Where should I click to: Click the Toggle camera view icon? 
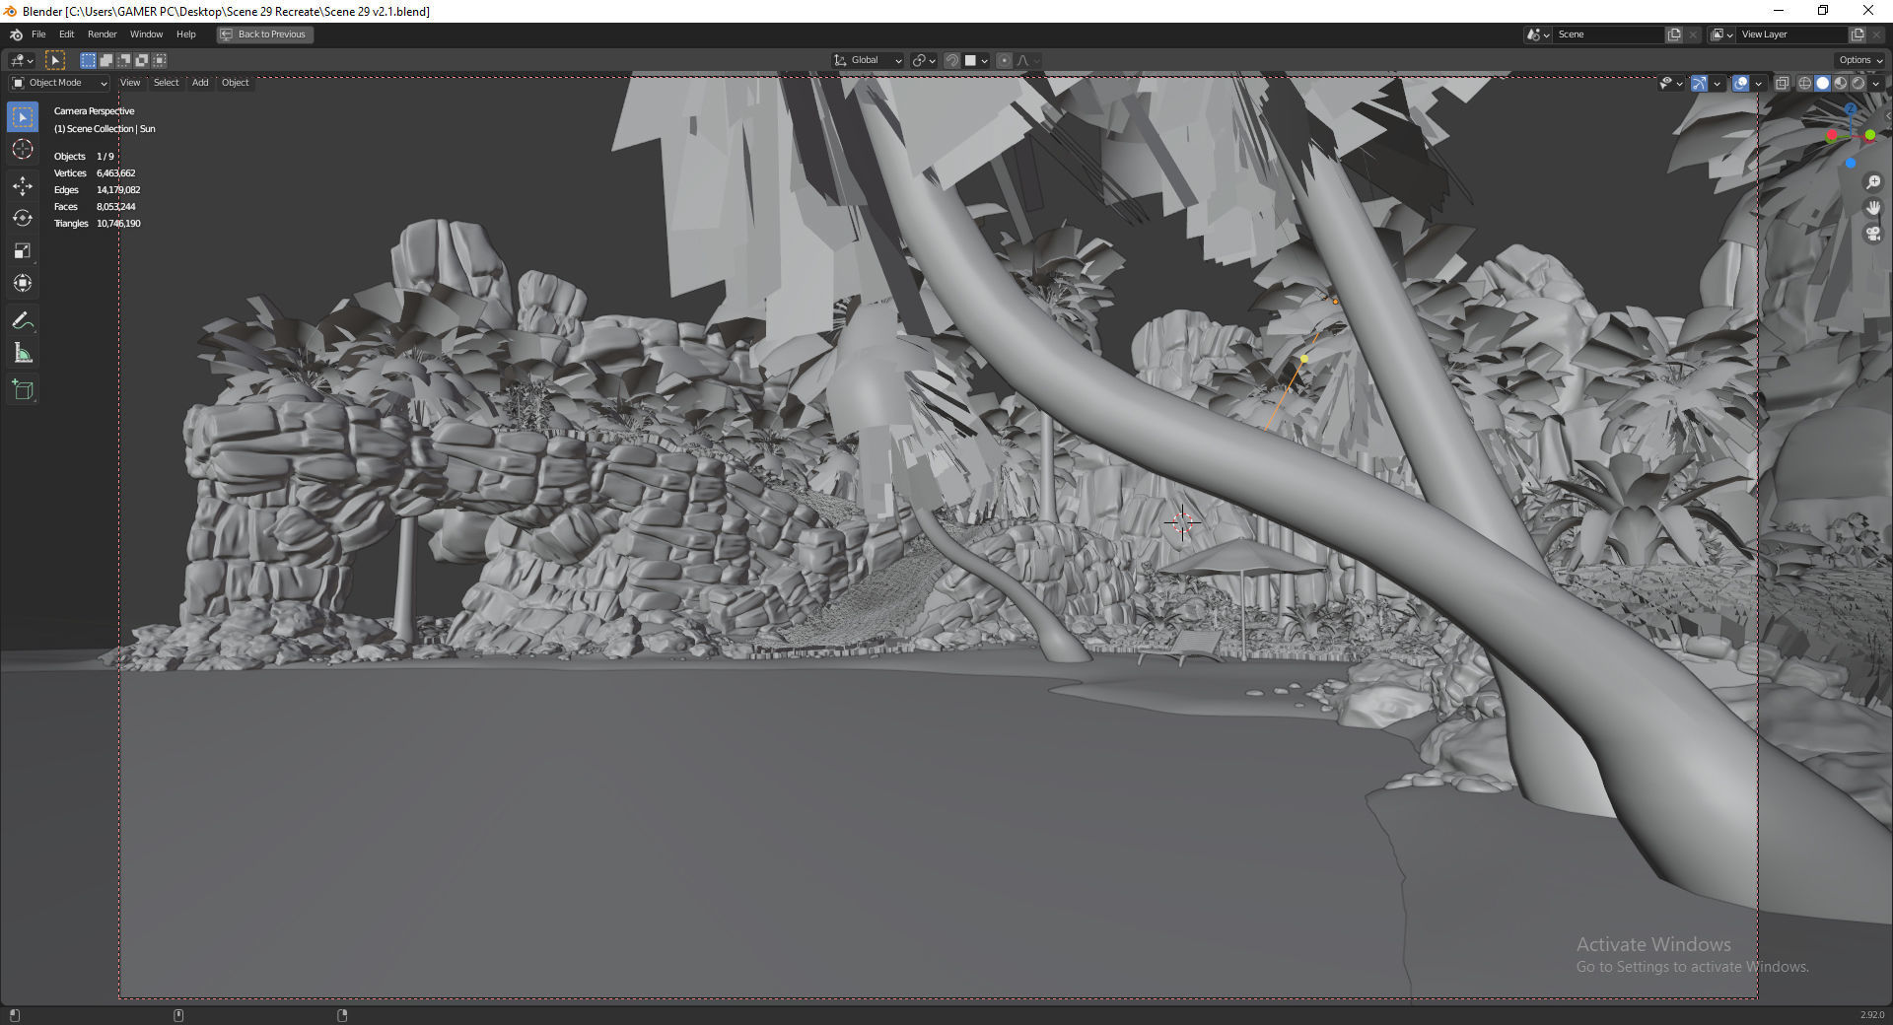point(1873,234)
